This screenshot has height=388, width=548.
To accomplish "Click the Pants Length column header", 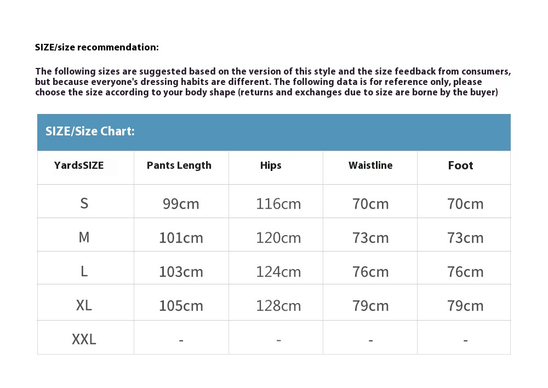I will click(179, 166).
